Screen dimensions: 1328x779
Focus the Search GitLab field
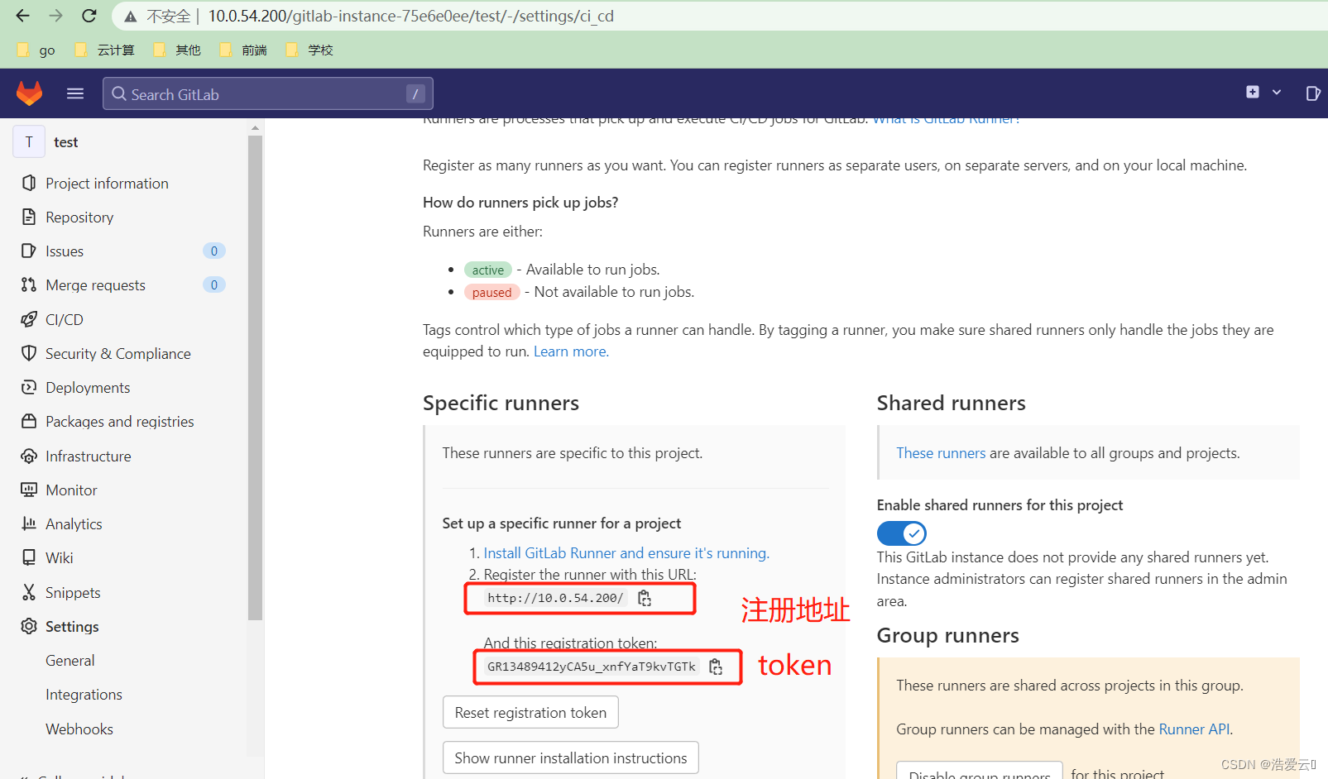point(268,93)
